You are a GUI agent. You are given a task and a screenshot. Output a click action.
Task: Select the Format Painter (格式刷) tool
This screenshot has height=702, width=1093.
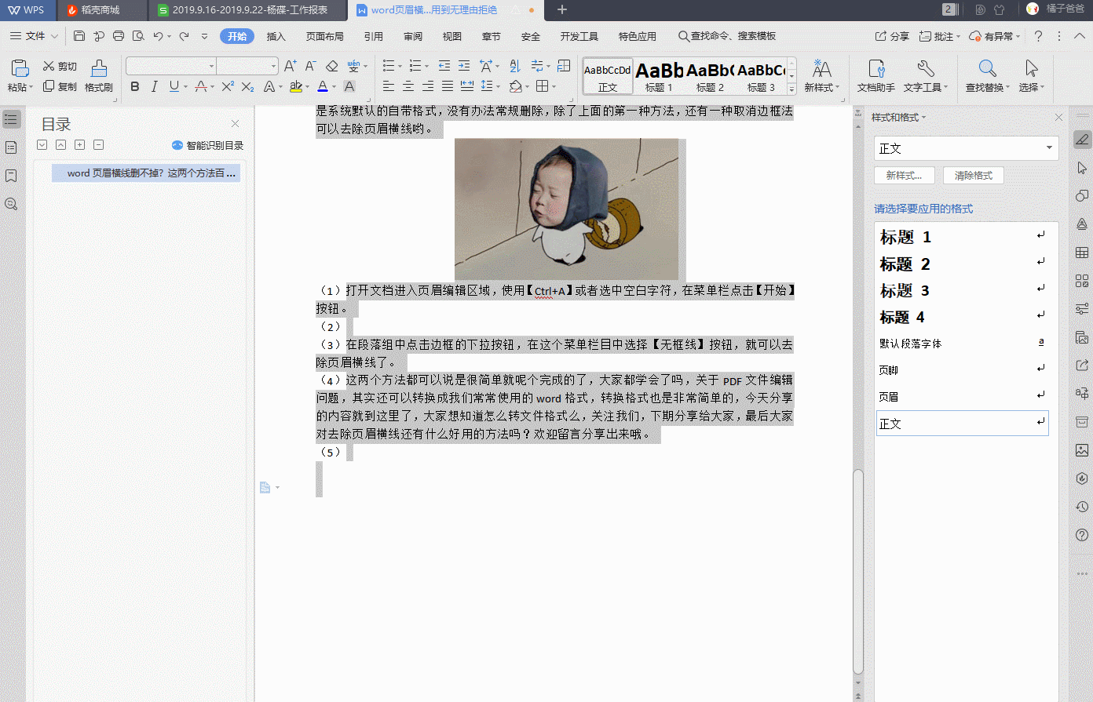99,75
